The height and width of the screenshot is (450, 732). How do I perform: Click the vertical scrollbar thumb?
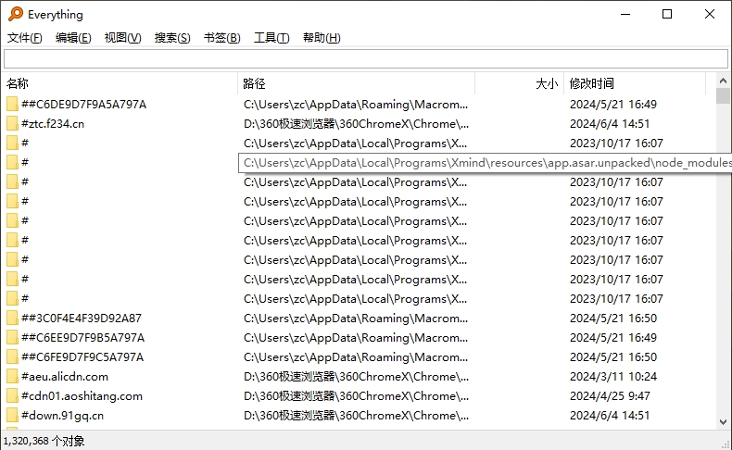(723, 95)
